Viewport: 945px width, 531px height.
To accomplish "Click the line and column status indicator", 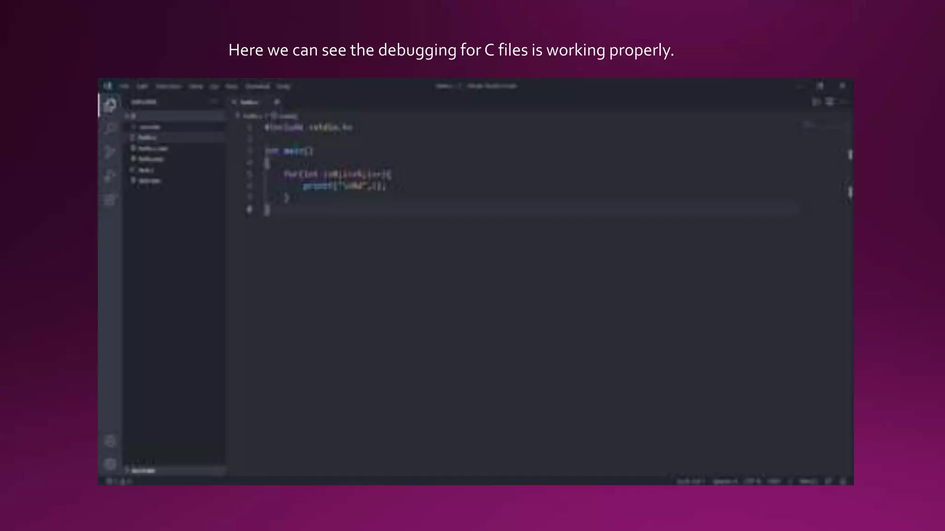I will point(690,481).
